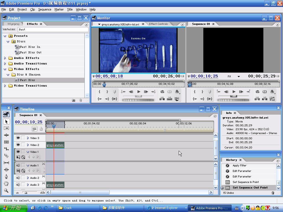Toggle Snap in the Timeline

tap(35, 129)
